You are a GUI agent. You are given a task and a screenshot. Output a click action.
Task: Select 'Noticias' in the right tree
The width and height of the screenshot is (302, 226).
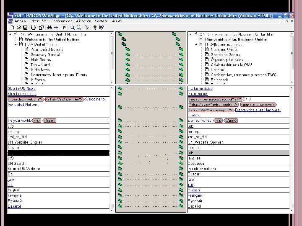(217, 69)
